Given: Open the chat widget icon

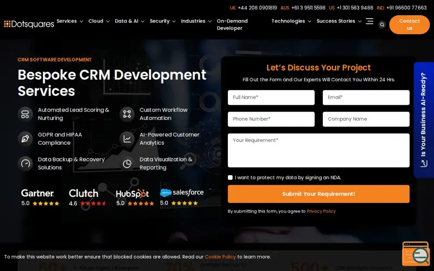Looking at the screenshot, I should 416,254.
